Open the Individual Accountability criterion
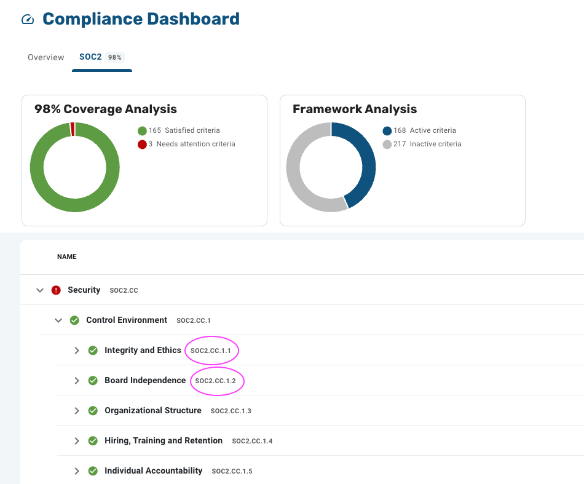Image resolution: width=584 pixels, height=484 pixels. coord(153,470)
